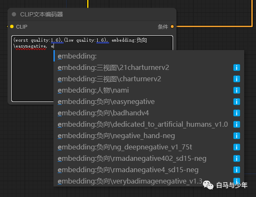256x197 pixels.
Task: Click info icon for ng_deepnegative_v1_75t
Action: click(237, 147)
